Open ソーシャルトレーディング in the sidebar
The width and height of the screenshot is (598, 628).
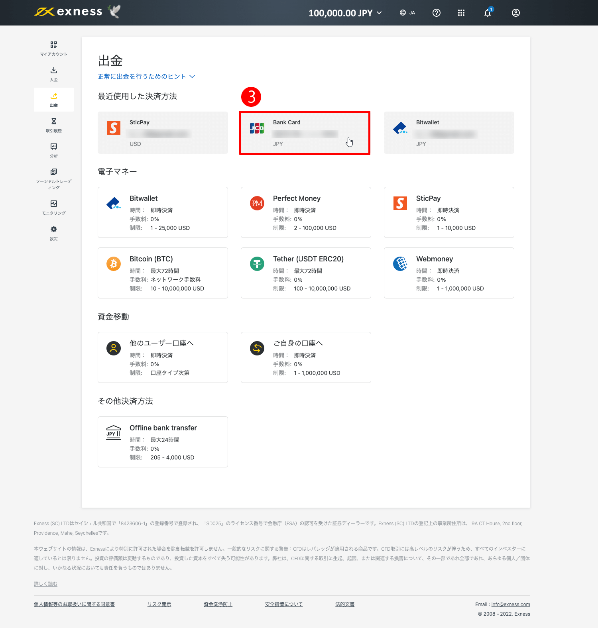(54, 179)
